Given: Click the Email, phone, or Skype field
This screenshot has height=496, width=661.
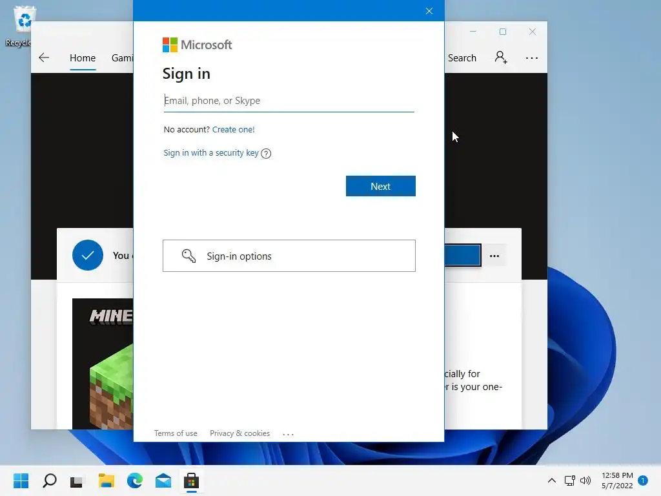Looking at the screenshot, I should [x=289, y=101].
